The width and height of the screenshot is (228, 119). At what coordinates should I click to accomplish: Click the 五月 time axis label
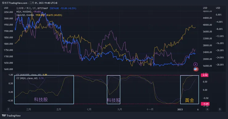[59, 109]
